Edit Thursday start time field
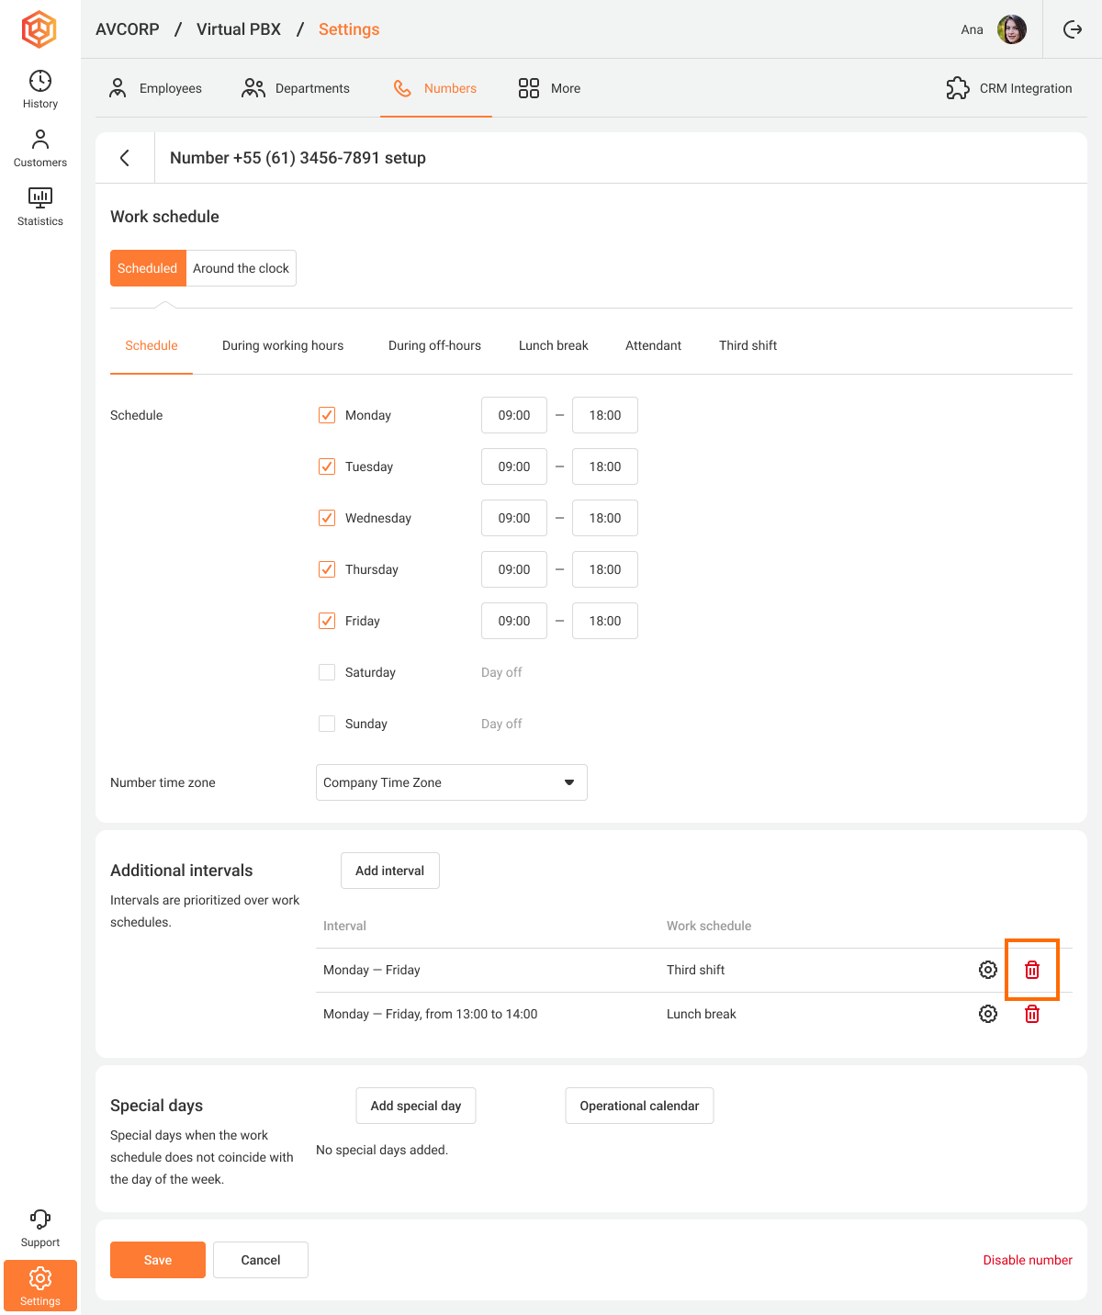Viewport: 1102px width, 1315px height. 514,569
